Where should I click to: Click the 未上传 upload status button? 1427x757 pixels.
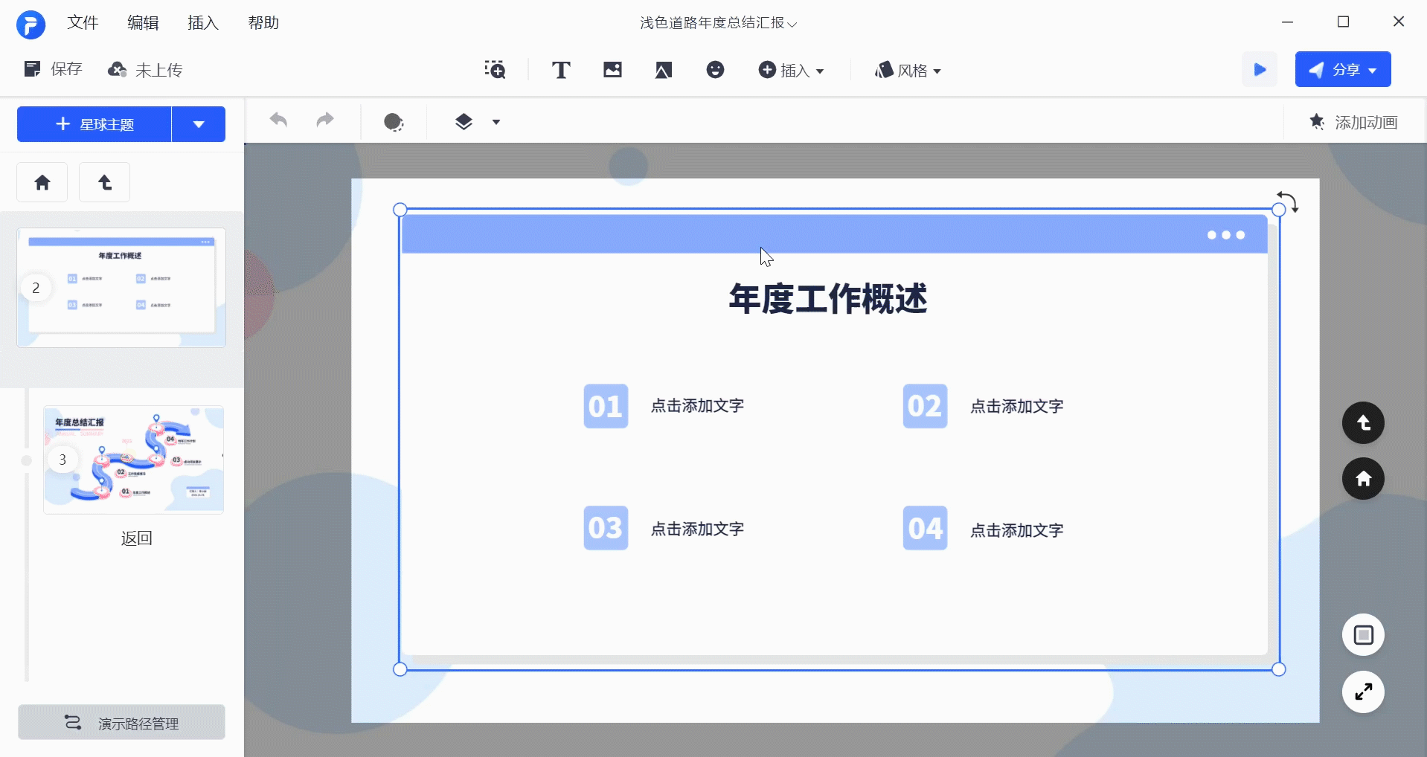click(x=145, y=70)
